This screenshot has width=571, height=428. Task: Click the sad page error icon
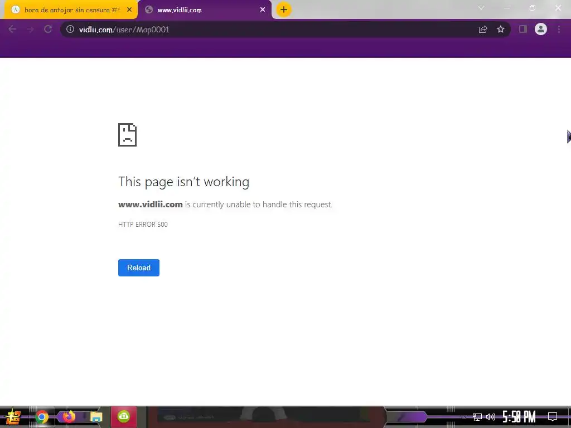128,135
